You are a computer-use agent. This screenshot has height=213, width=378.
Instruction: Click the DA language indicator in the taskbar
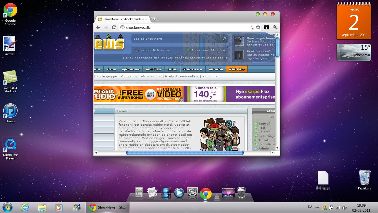pyautogui.click(x=310, y=207)
